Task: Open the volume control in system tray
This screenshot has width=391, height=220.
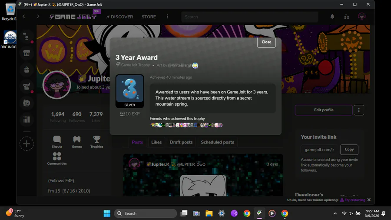Action: (351, 213)
